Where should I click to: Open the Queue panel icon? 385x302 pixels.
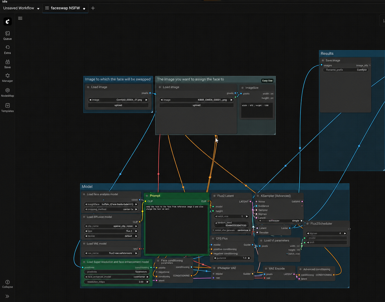point(7,34)
